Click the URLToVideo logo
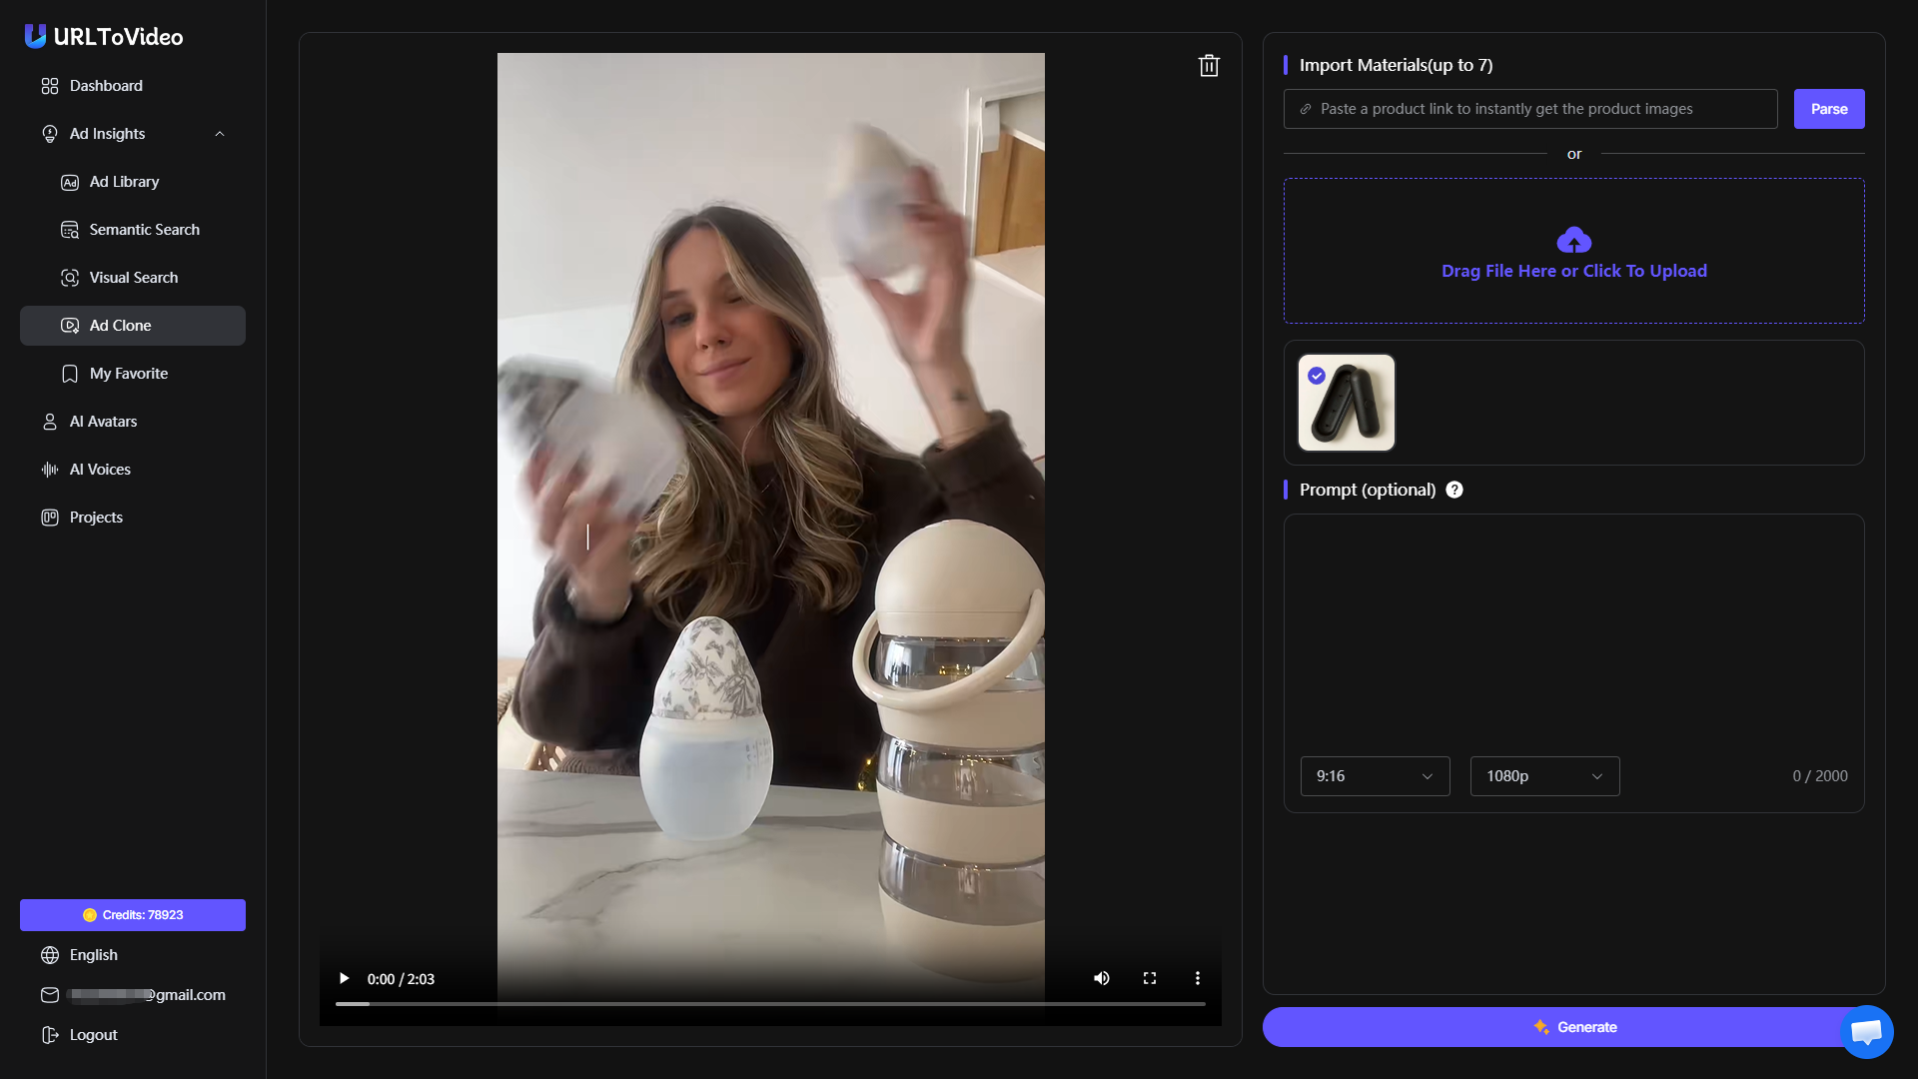Viewport: 1918px width, 1079px height. tap(104, 37)
